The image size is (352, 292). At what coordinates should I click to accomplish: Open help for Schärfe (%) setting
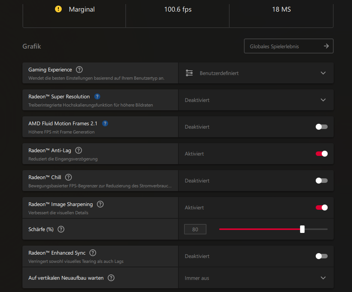pyautogui.click(x=61, y=229)
